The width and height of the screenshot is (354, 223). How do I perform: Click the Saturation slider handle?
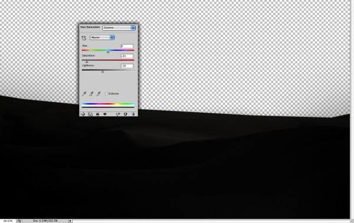tap(87, 62)
